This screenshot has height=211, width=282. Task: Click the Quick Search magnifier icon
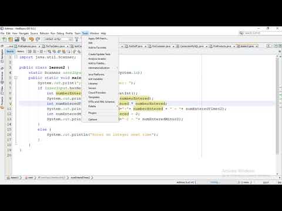click(241, 33)
